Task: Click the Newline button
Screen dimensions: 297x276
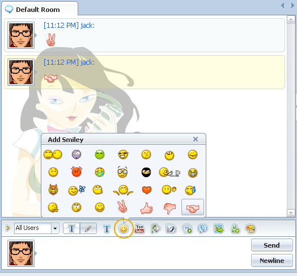Action: click(272, 261)
